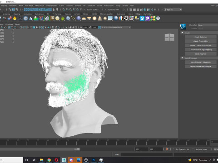This screenshot has width=218, height=163.
Task: Open the purple Chaos Cosmos browser icon
Action: tap(147, 19)
